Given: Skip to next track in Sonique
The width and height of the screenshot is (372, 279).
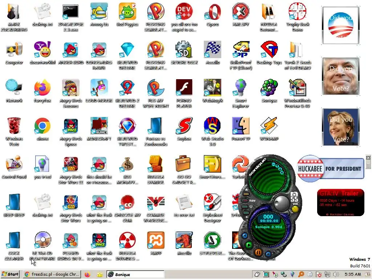Looking at the screenshot, I should [x=268, y=254].
